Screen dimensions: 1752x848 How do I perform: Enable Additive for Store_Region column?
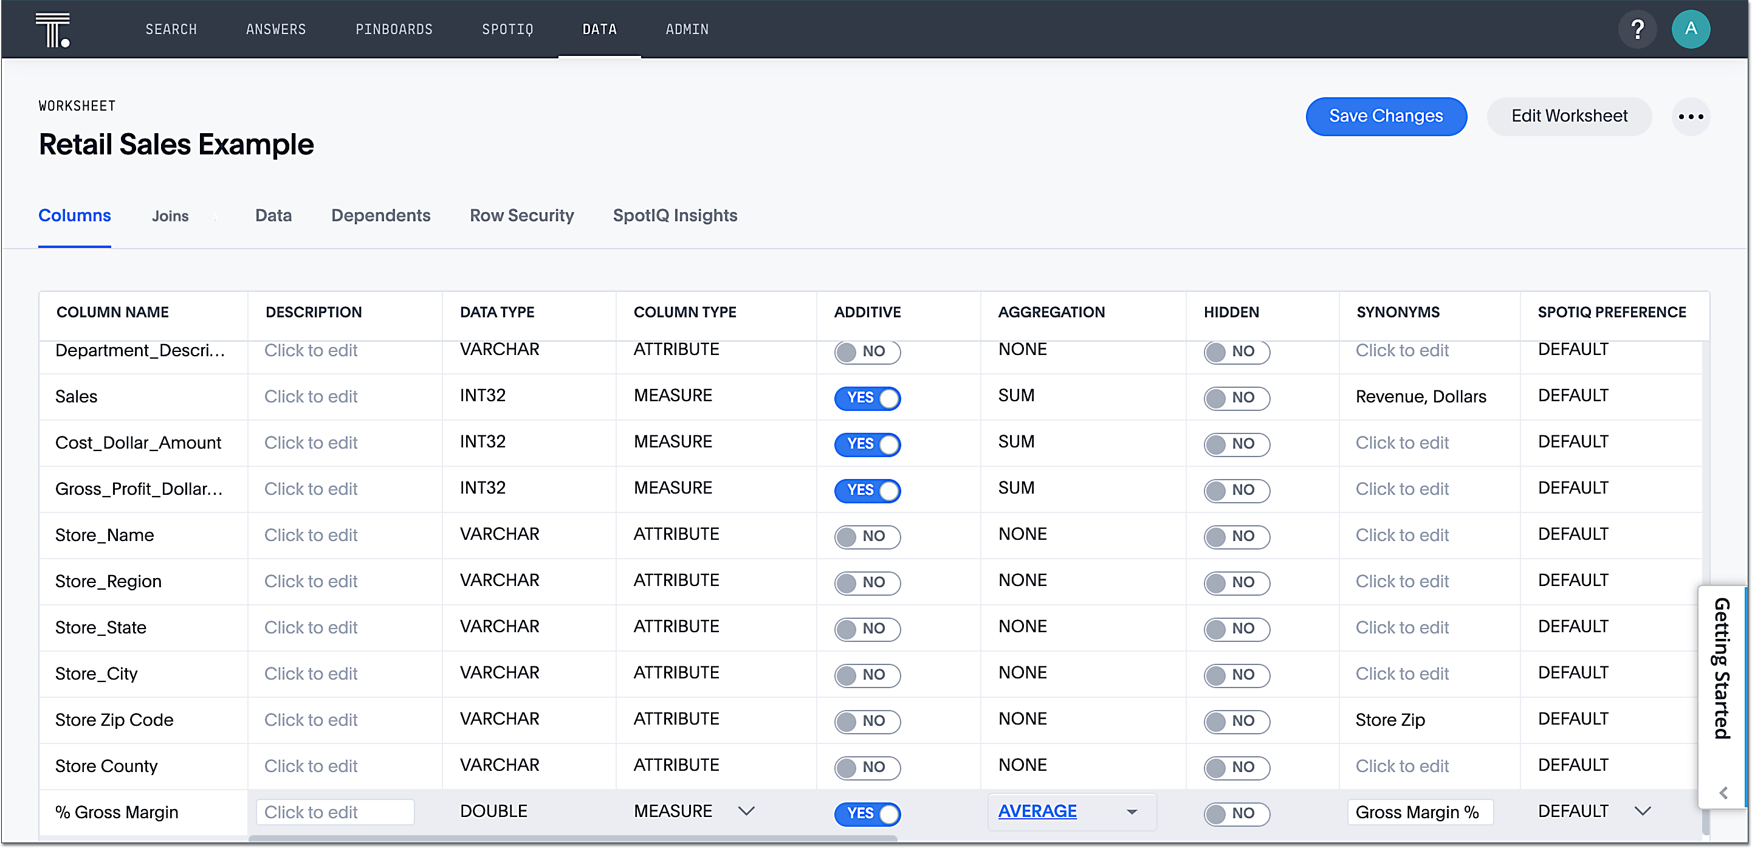(x=867, y=582)
